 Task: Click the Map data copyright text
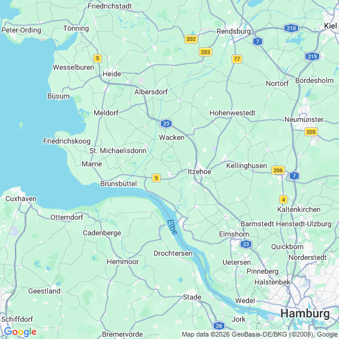[x=260, y=334]
